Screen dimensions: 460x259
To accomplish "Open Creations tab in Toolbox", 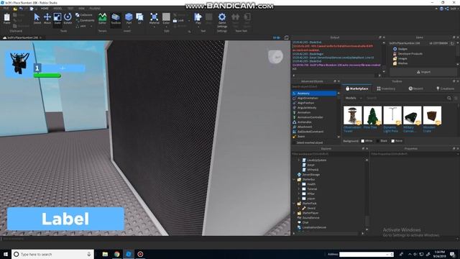I will coord(445,88).
